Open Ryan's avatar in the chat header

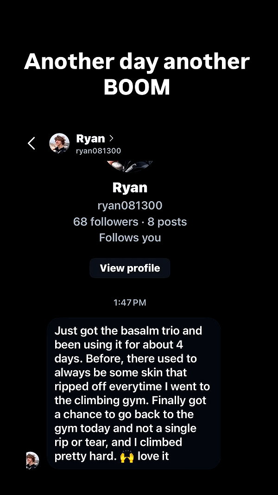coord(59,143)
